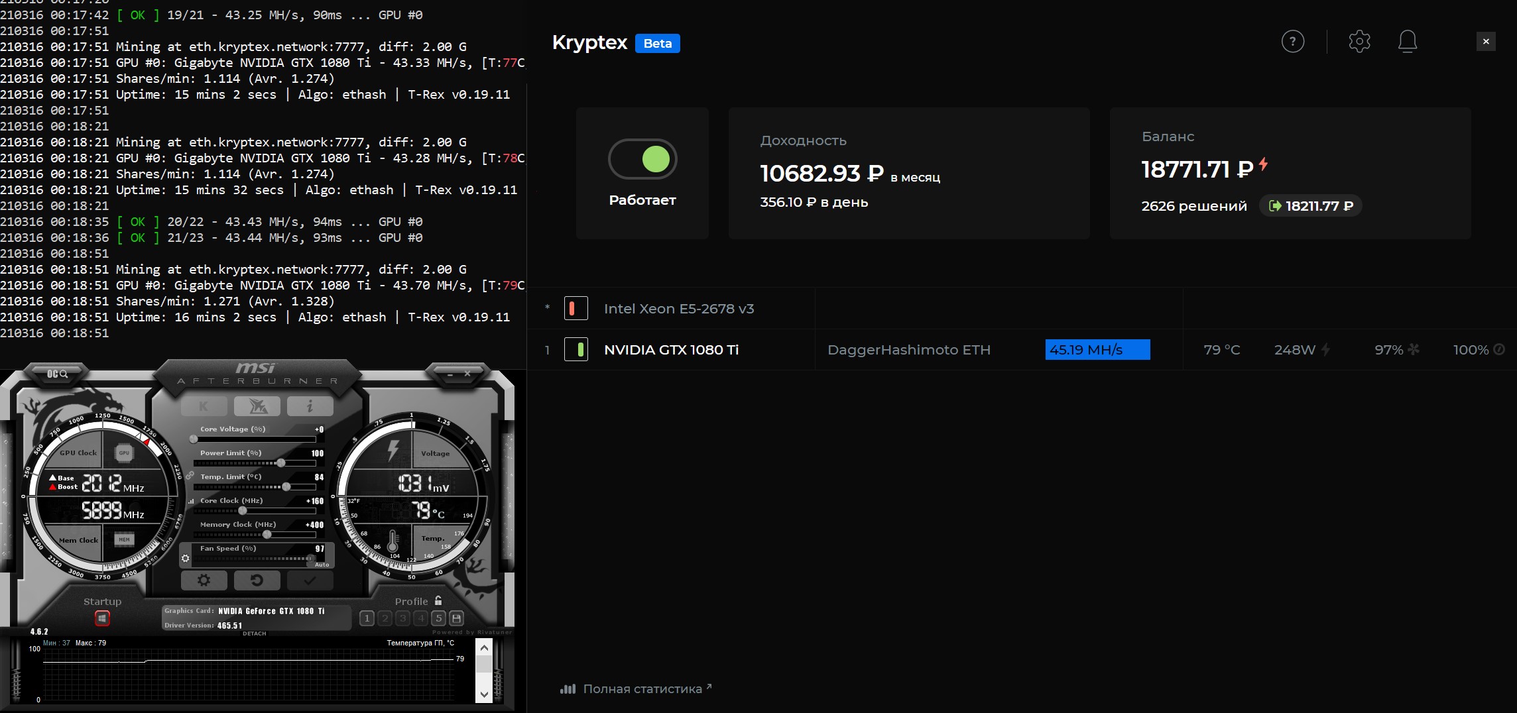Viewport: 1517px width, 713px height.
Task: Click the Kryptex Beta badge
Action: 658,43
